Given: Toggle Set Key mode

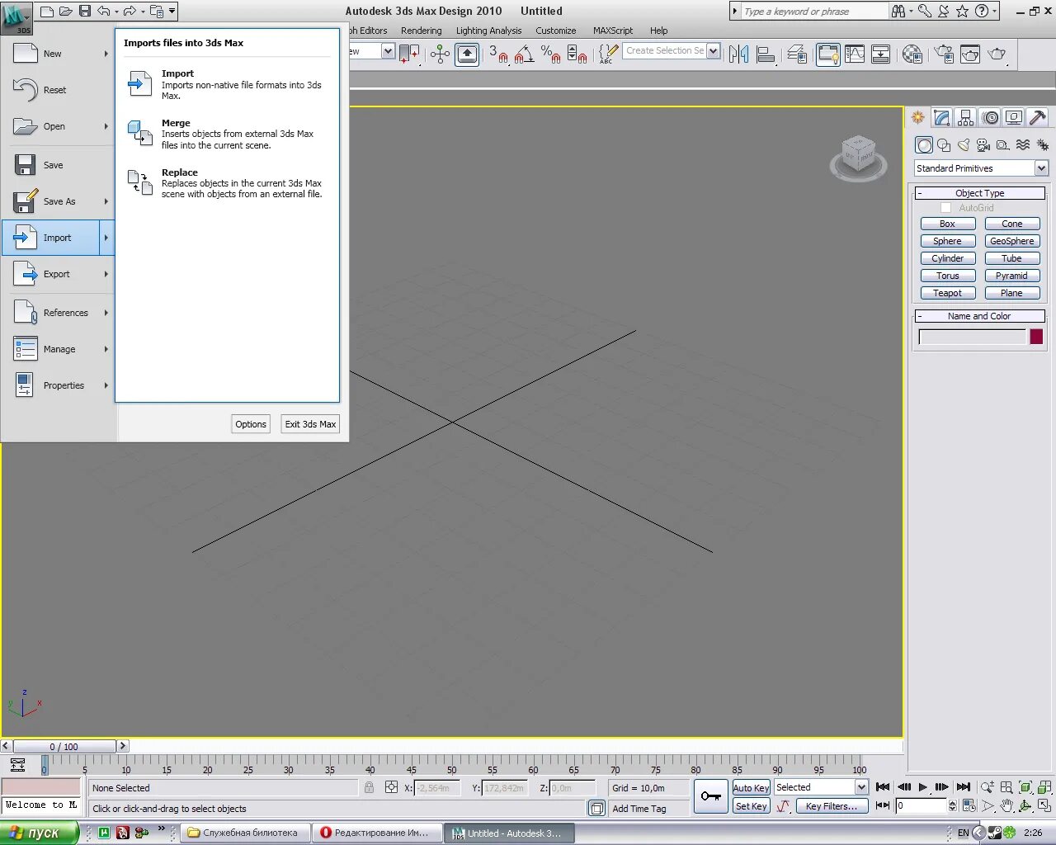Looking at the screenshot, I should coord(751,806).
